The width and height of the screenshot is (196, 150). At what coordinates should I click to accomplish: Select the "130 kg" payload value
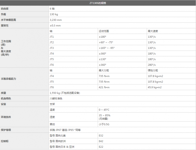[x=54, y=14]
